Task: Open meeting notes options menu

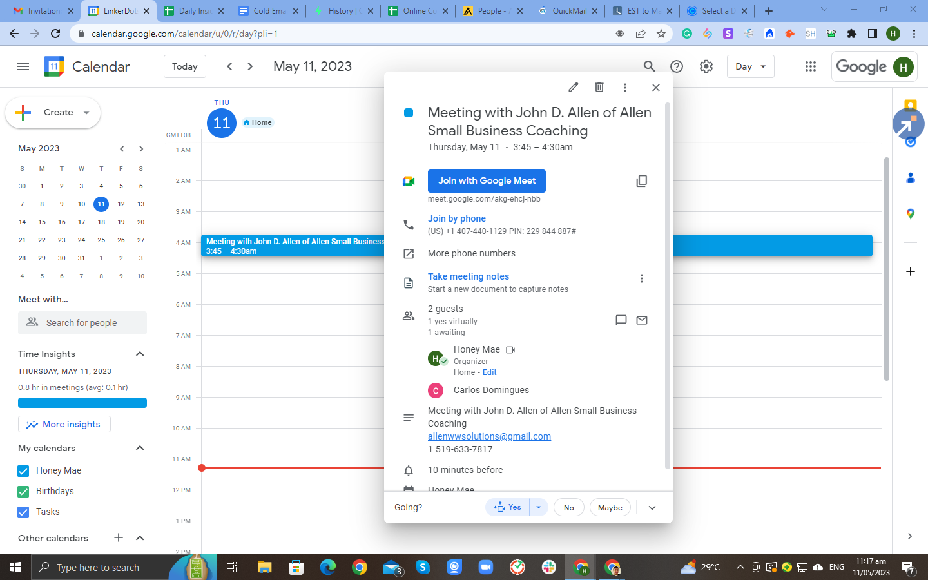Action: click(642, 278)
